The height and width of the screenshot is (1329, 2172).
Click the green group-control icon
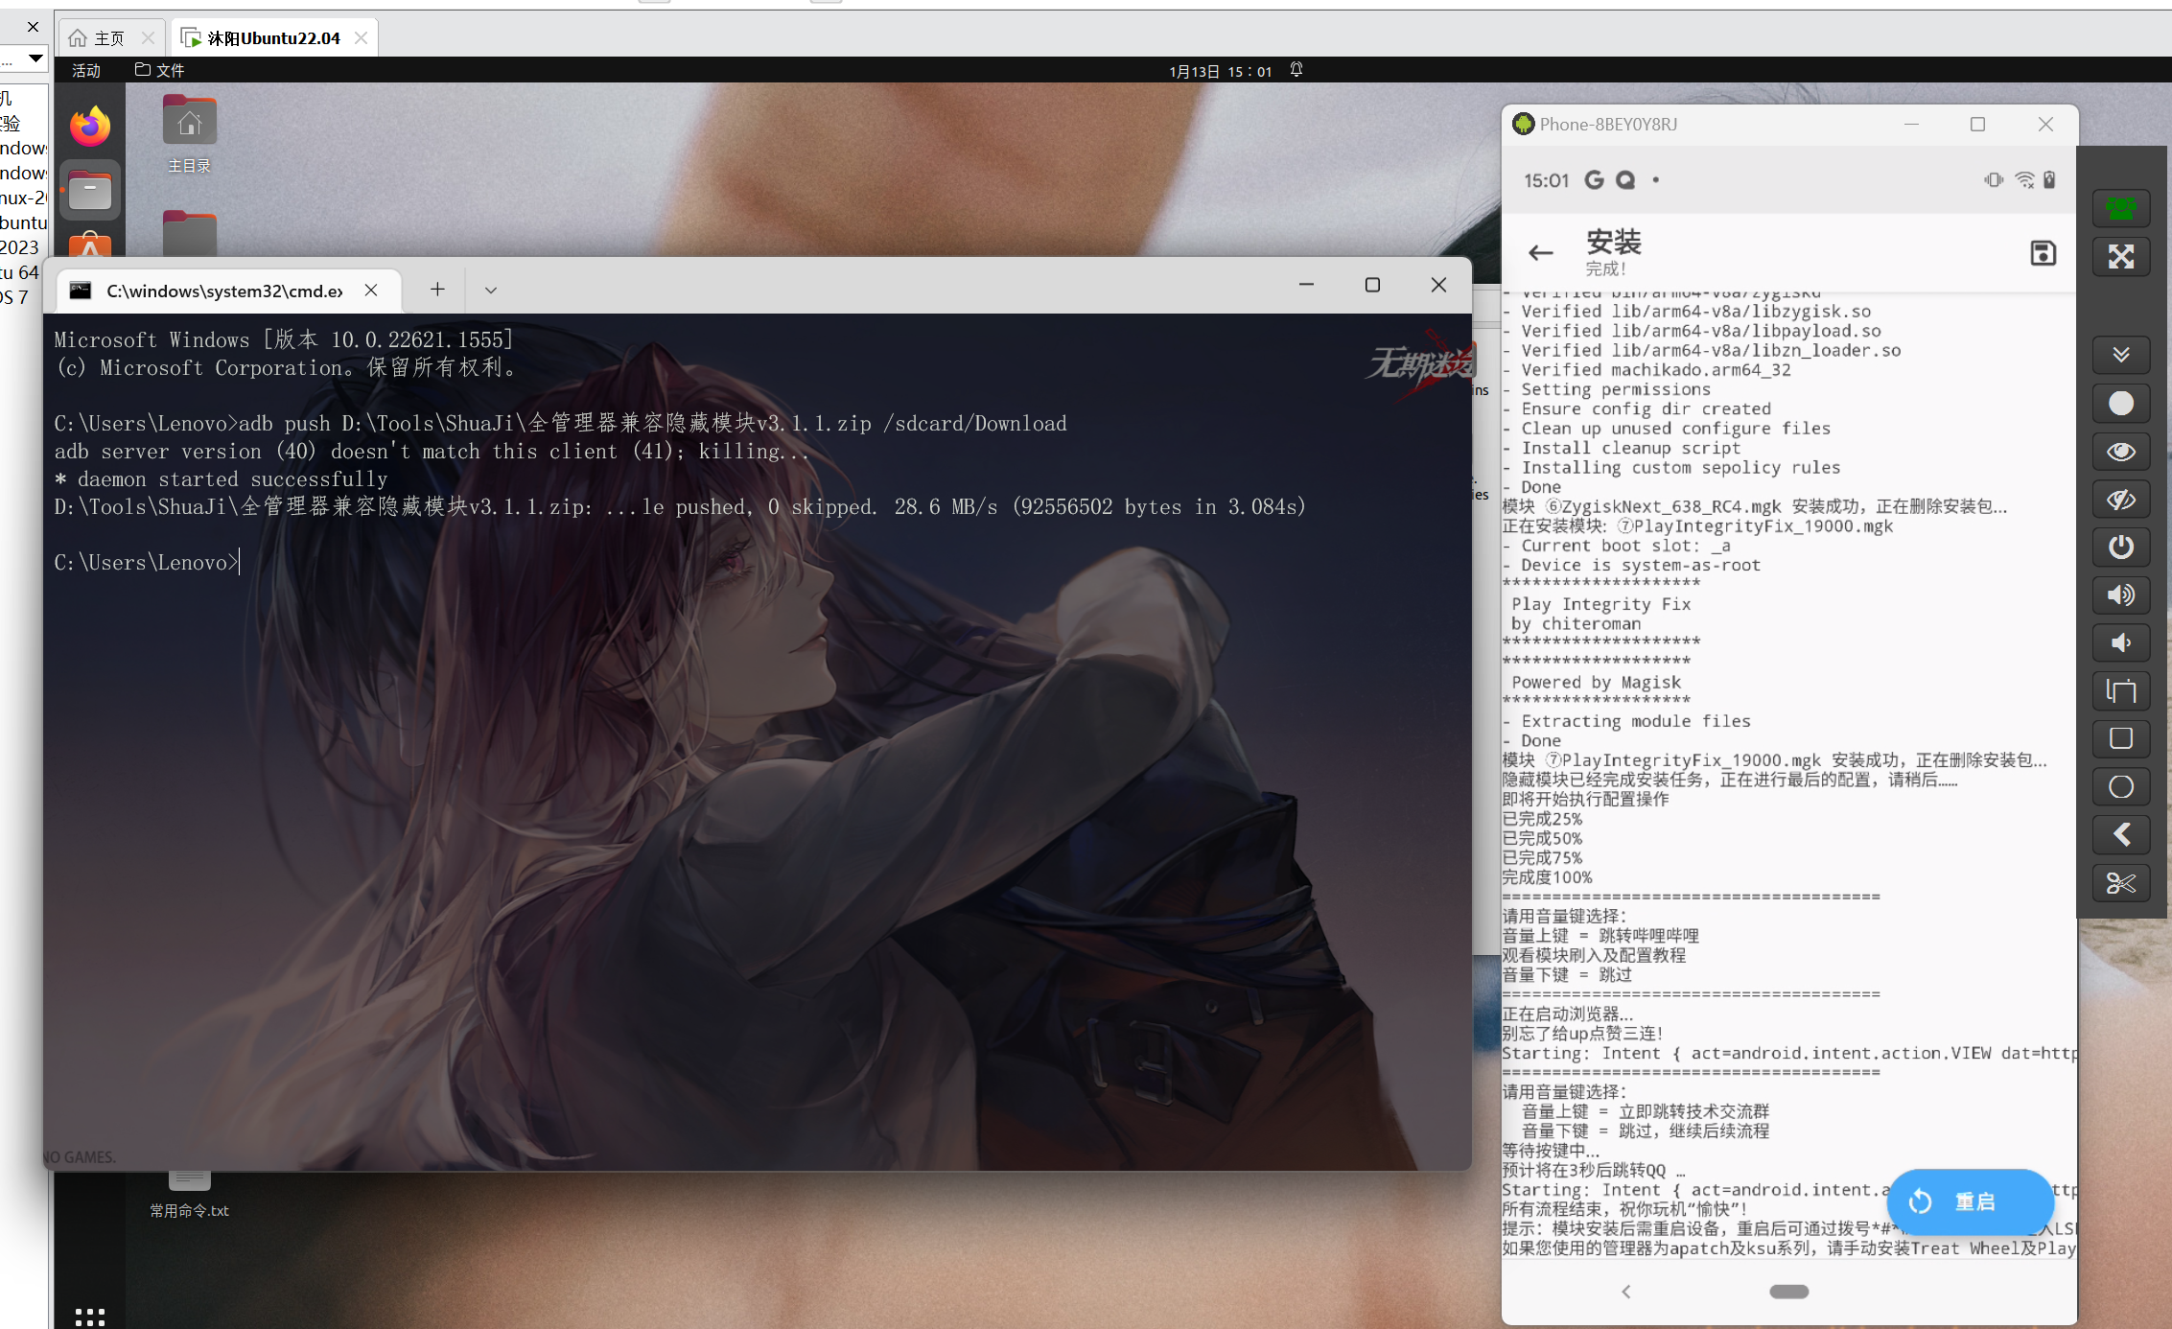(2120, 208)
